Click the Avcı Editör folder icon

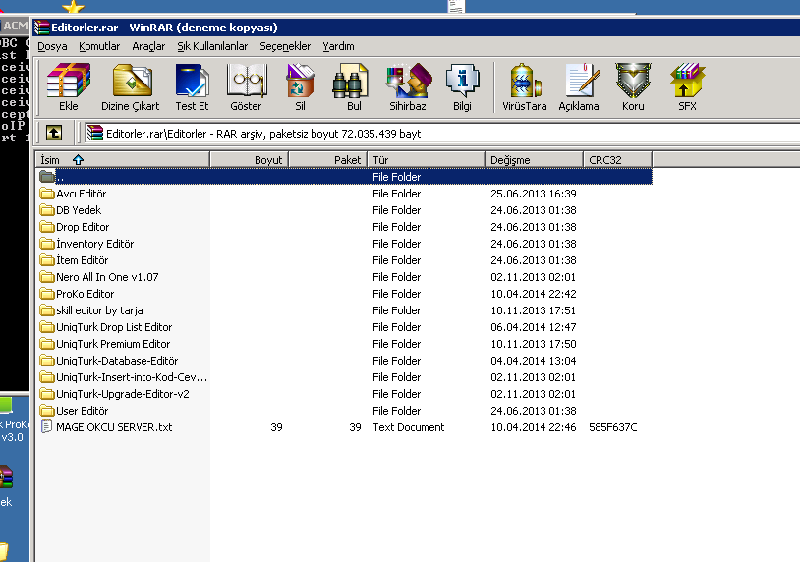47,194
